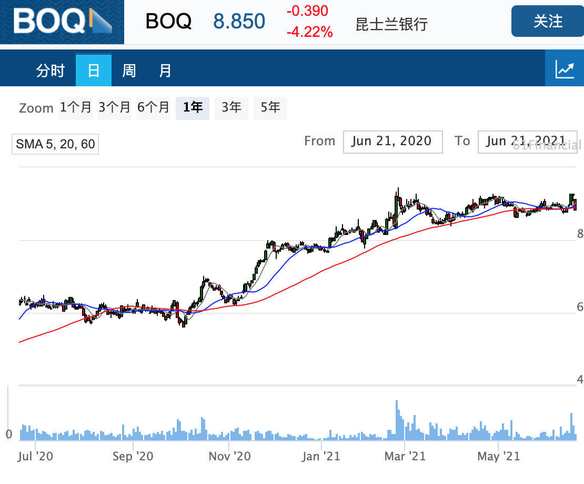Follow the stock with 关注 button

coord(548,21)
